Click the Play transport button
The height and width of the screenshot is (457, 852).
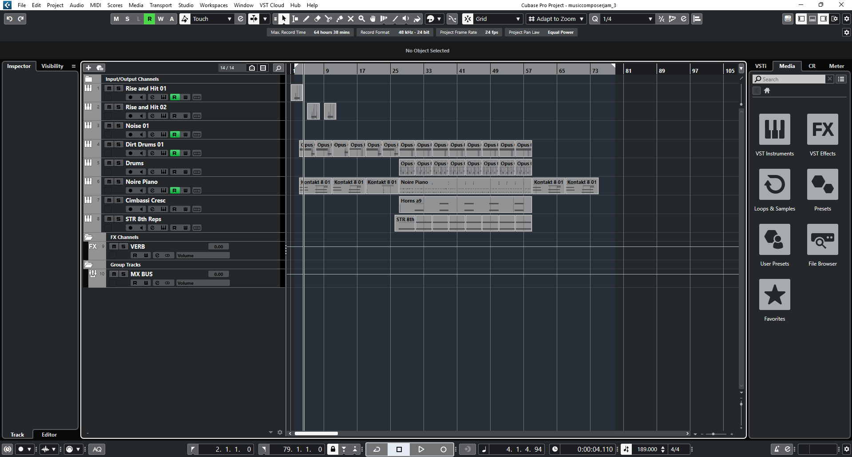[x=421, y=449]
